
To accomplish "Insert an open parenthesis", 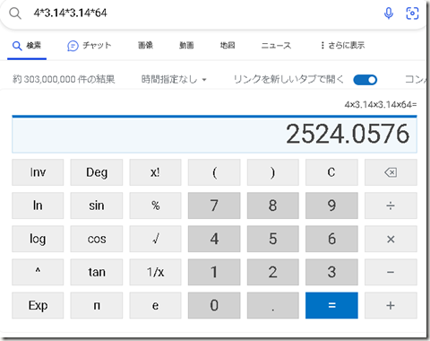I will click(214, 172).
